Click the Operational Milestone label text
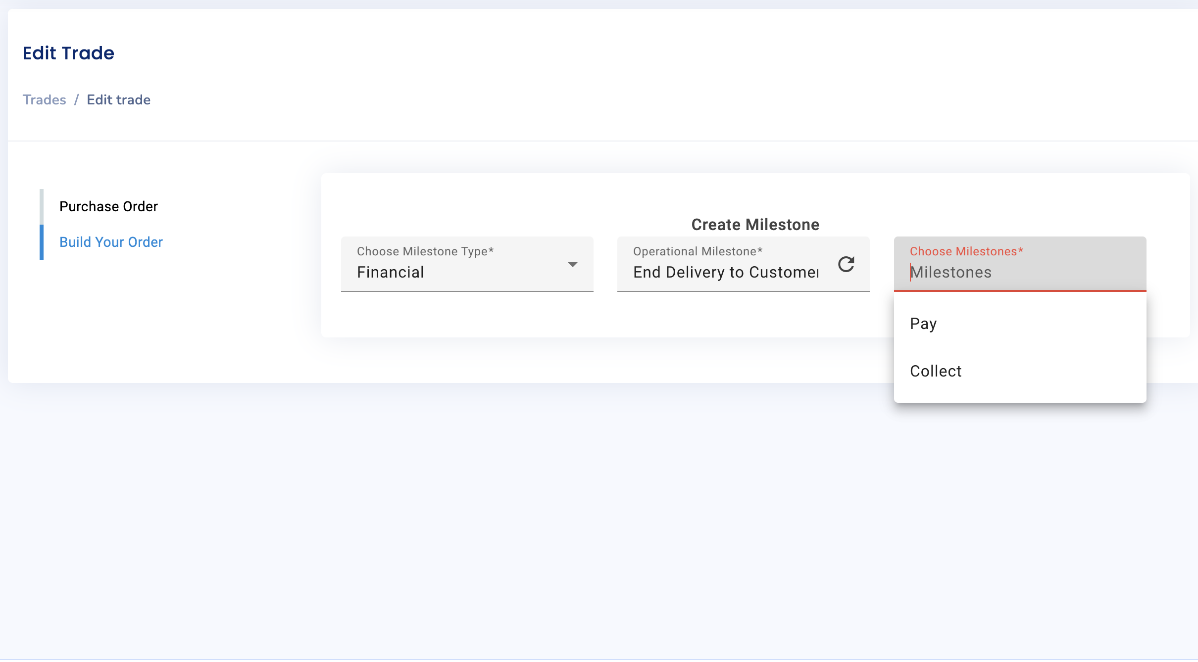This screenshot has height=662, width=1198. click(697, 251)
